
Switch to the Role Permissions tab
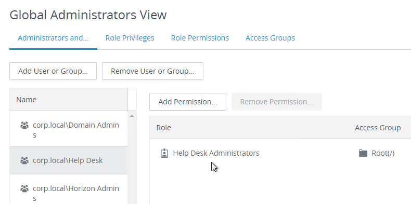tap(200, 38)
